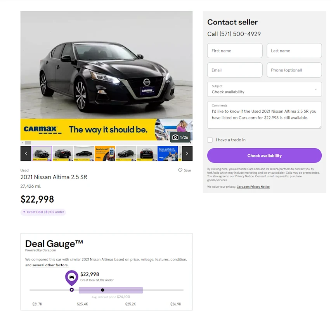This screenshot has width=331, height=311.
Task: Select the orange Ready to sell thumbnail
Action: point(105,154)
